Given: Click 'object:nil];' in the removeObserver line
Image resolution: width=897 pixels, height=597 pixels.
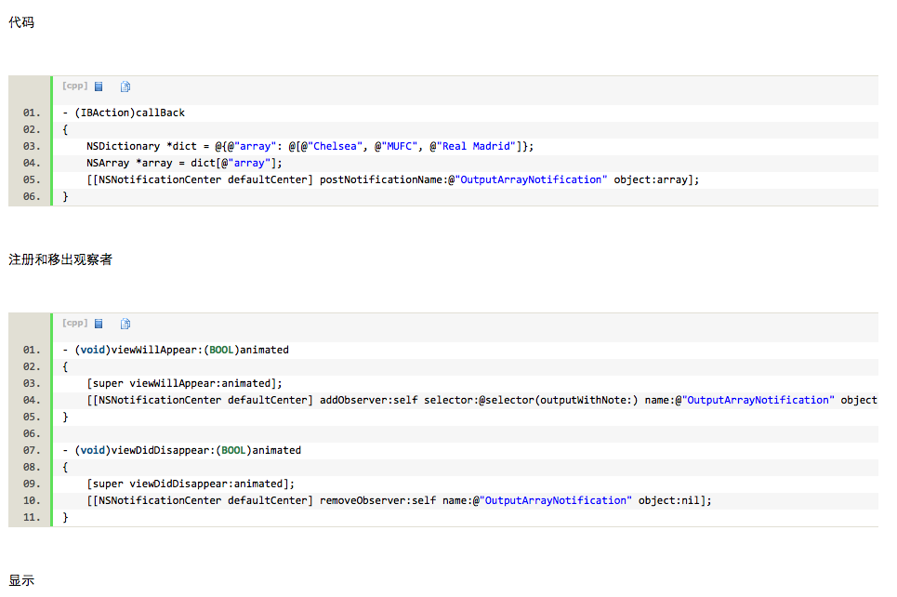Looking at the screenshot, I should (675, 501).
